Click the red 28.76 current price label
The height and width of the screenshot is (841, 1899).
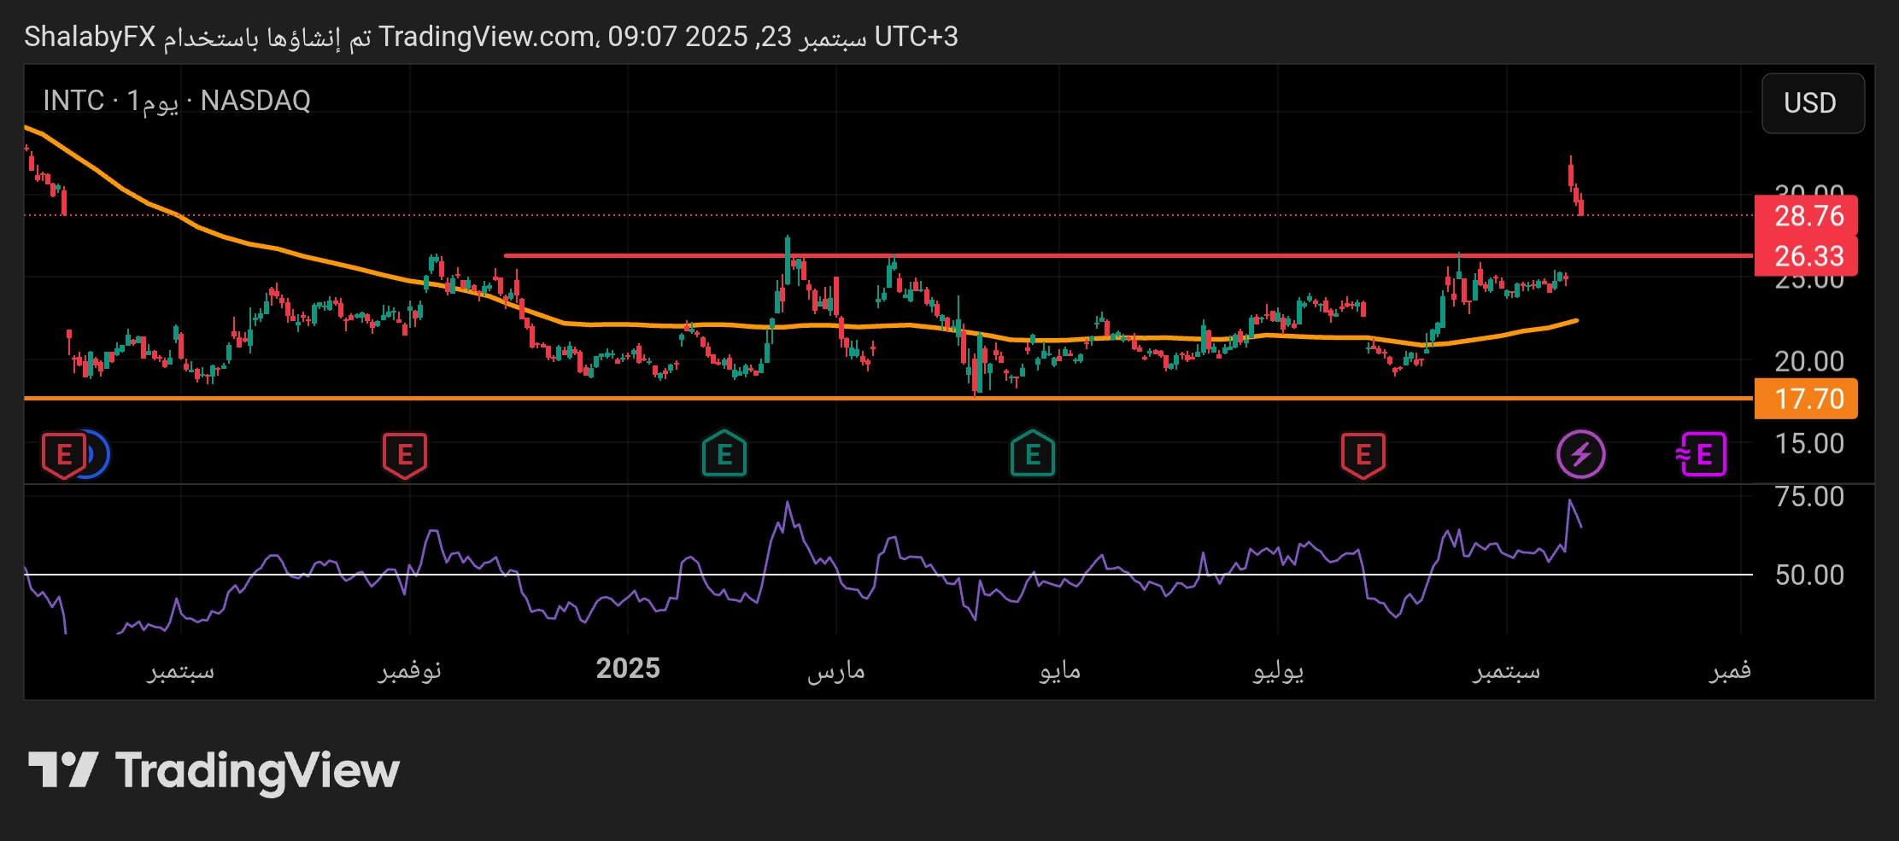click(x=1806, y=215)
